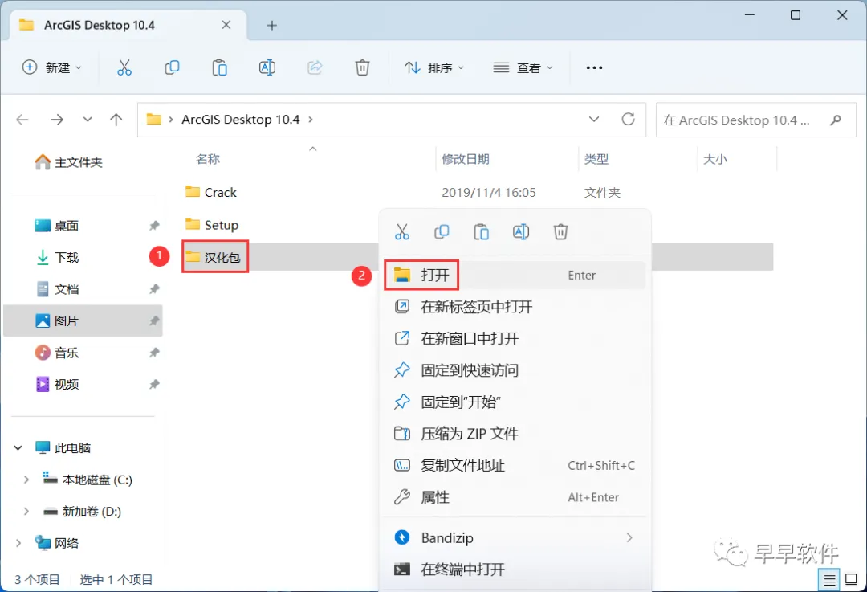Expand Bandizip submenu arrow
Viewport: 867px width, 592px height.
(629, 537)
